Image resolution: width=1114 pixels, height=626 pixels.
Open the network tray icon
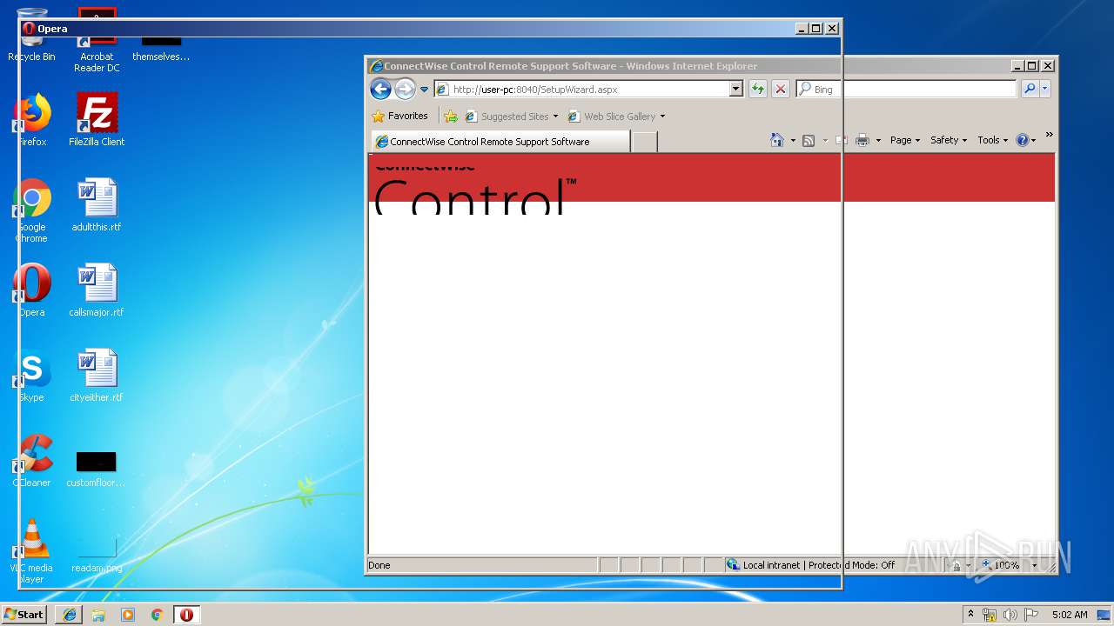click(x=990, y=615)
